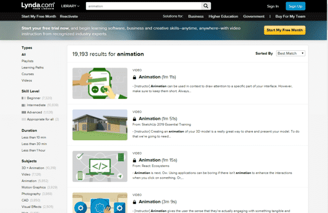Expand the LIBRARY dropdown menu
328x213 pixels.
click(70, 6)
